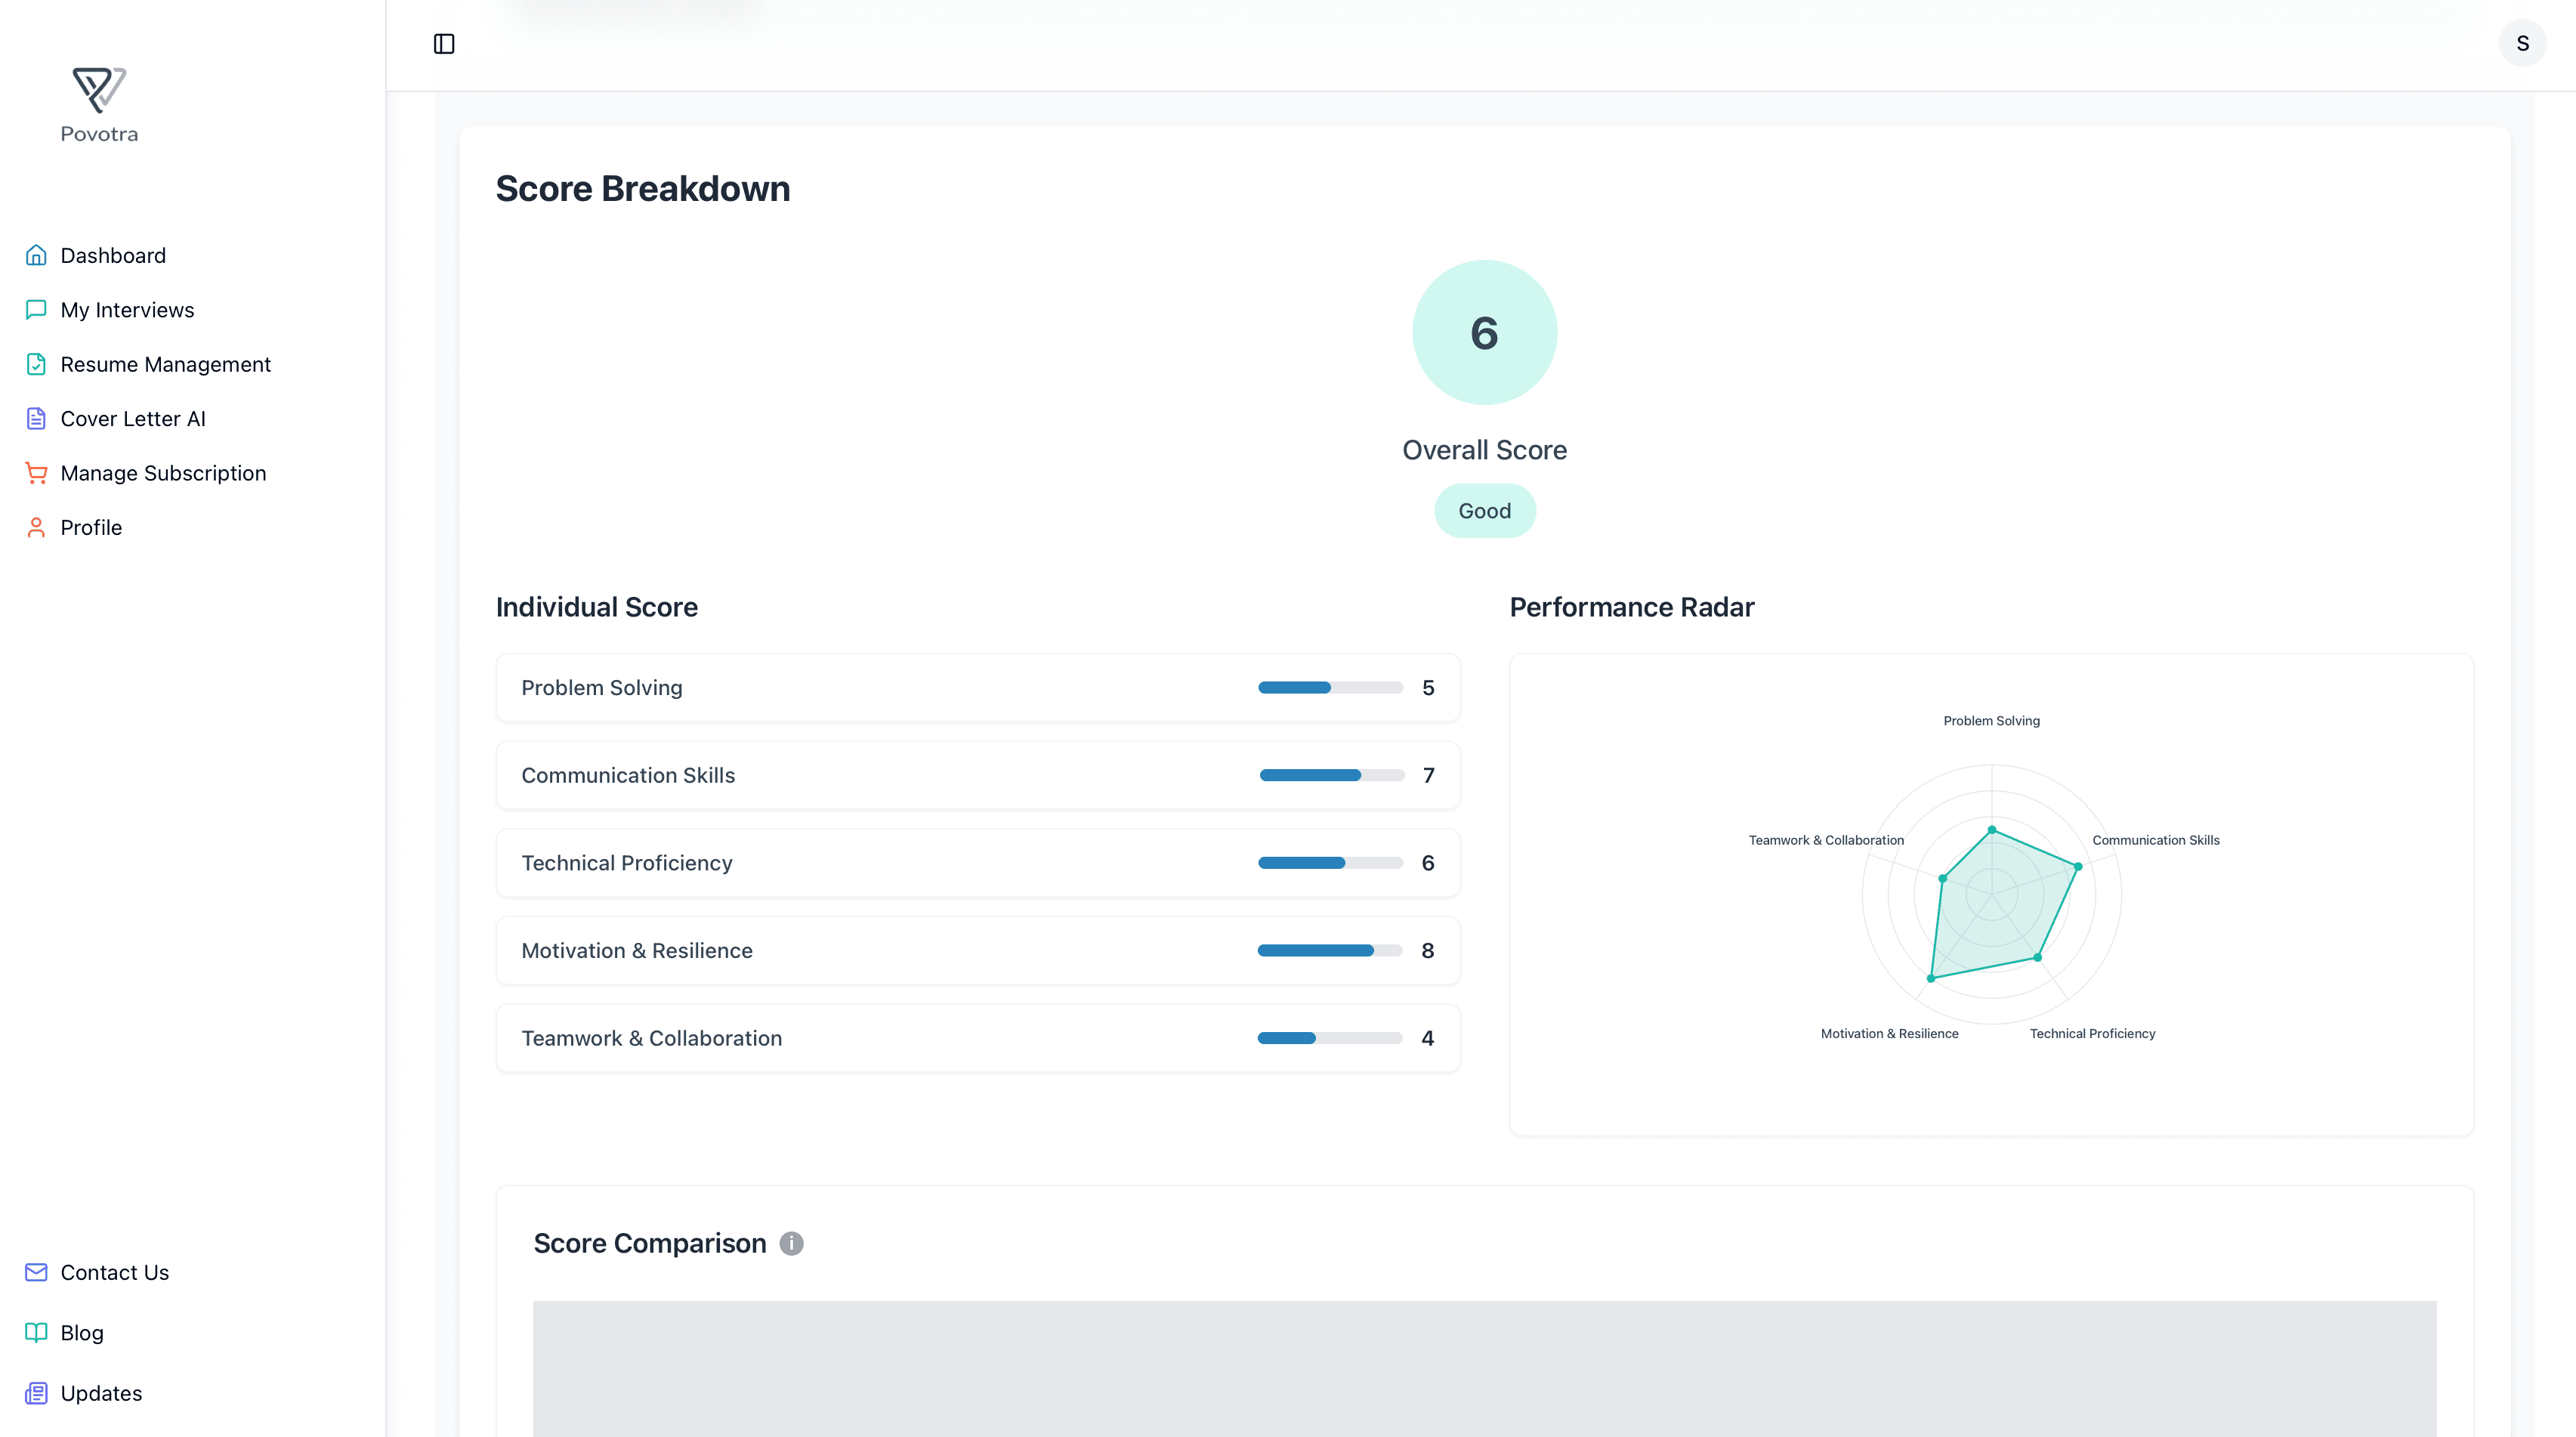Navigate to Cover Letter AI
Screen dimensions: 2576x1437
pos(133,418)
